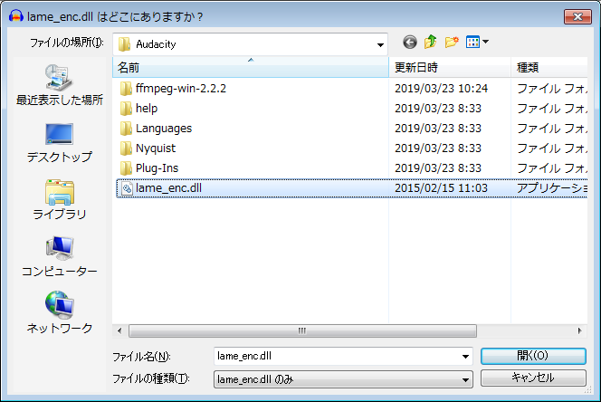Viewport: 601px width, 402px height.
Task: Select the Languages folder icon
Action: coord(126,129)
